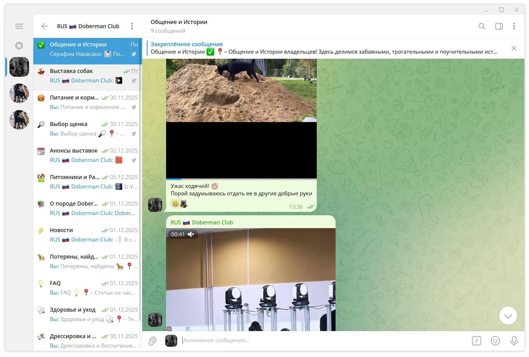
Task: Open the emoji picker smiley icon
Action: (495, 341)
